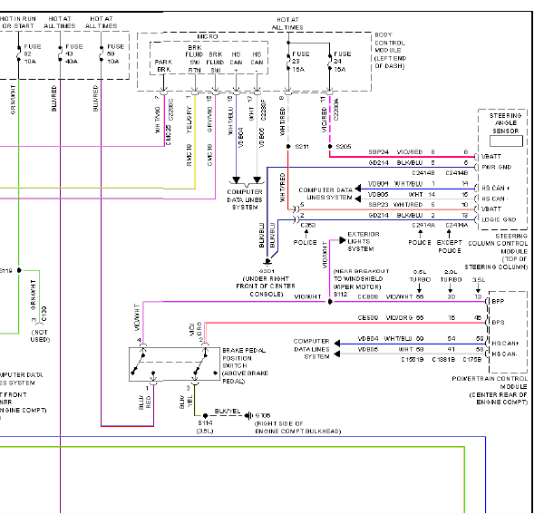Click the brake pedal switch symbol box
The image size is (544, 514).
click(x=174, y=364)
